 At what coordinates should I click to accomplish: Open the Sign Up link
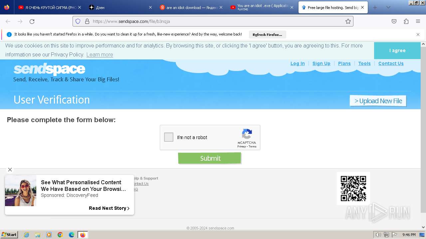[321, 63]
